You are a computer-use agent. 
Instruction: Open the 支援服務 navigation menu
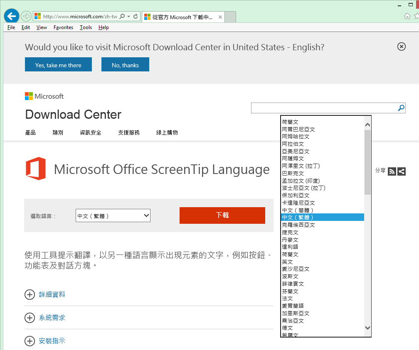pos(129,132)
